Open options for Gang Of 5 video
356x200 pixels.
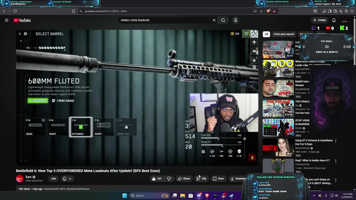coord(336,141)
